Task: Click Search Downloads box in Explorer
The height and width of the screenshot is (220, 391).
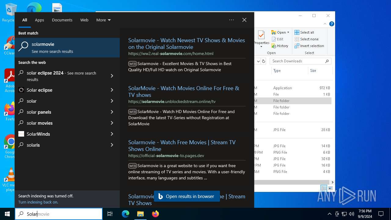Action: click(x=301, y=61)
